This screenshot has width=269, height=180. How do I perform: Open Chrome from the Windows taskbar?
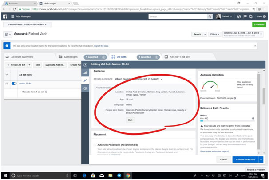click(x=127, y=175)
